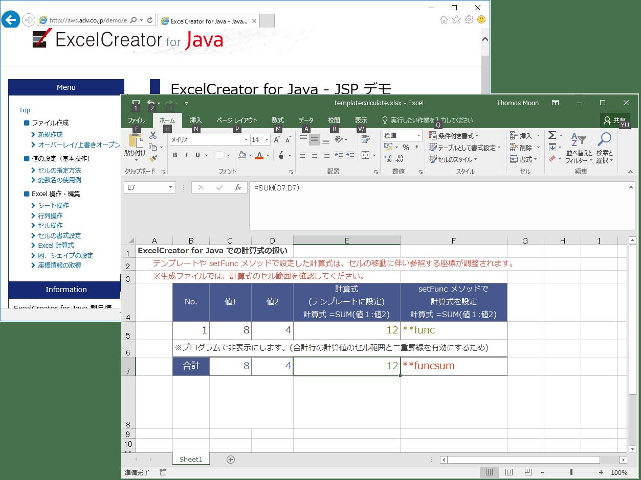This screenshot has width=641, height=480.
Task: Open テーブルとして書式設定 menu
Action: (465, 148)
